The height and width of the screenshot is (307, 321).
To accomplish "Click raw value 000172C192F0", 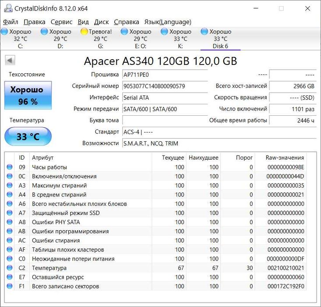I will pyautogui.click(x=286, y=286).
